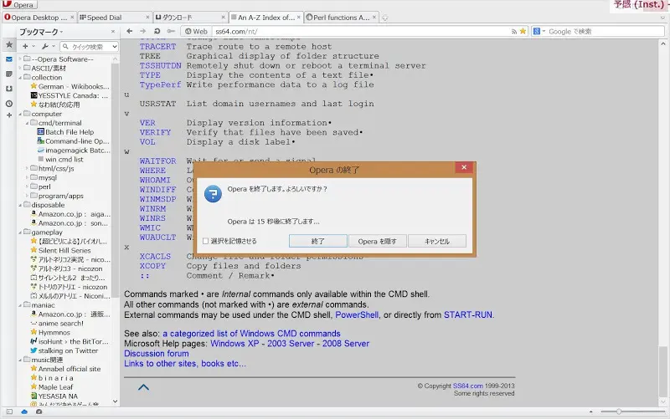Screen dimensions: 670x419
Task: Click the Opera を隠す button
Action: pos(378,241)
